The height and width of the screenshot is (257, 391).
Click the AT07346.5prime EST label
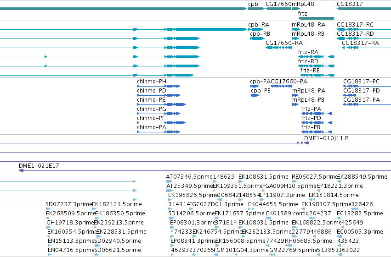[189, 177]
